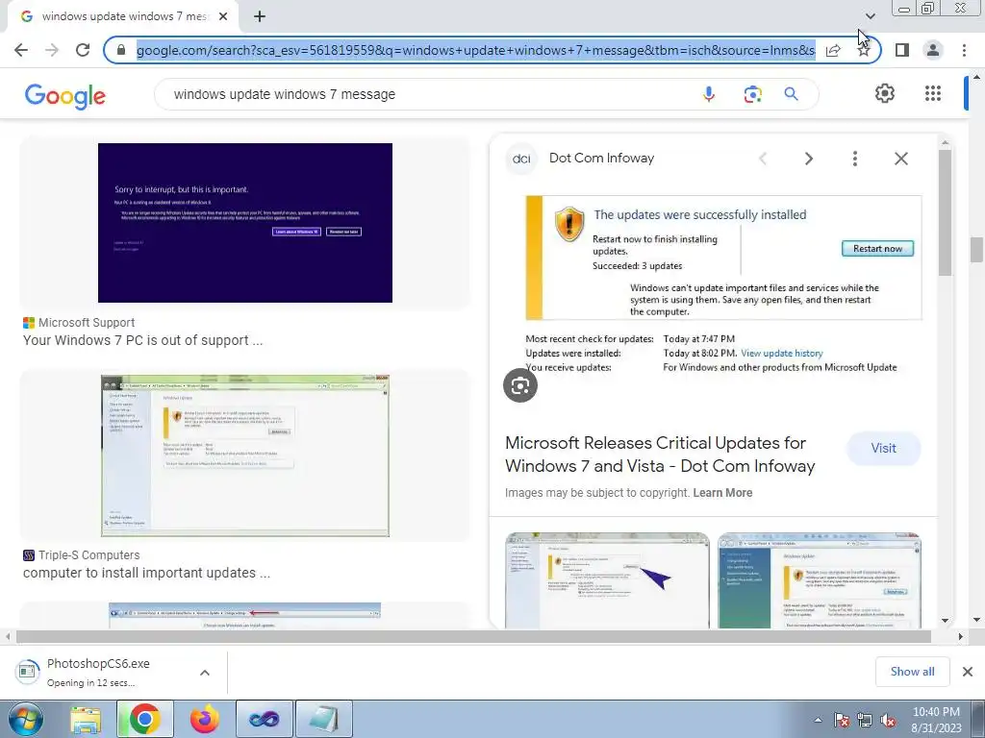Open the Chrome profile avatar
Screen dimensions: 985x738
pyautogui.click(x=933, y=50)
